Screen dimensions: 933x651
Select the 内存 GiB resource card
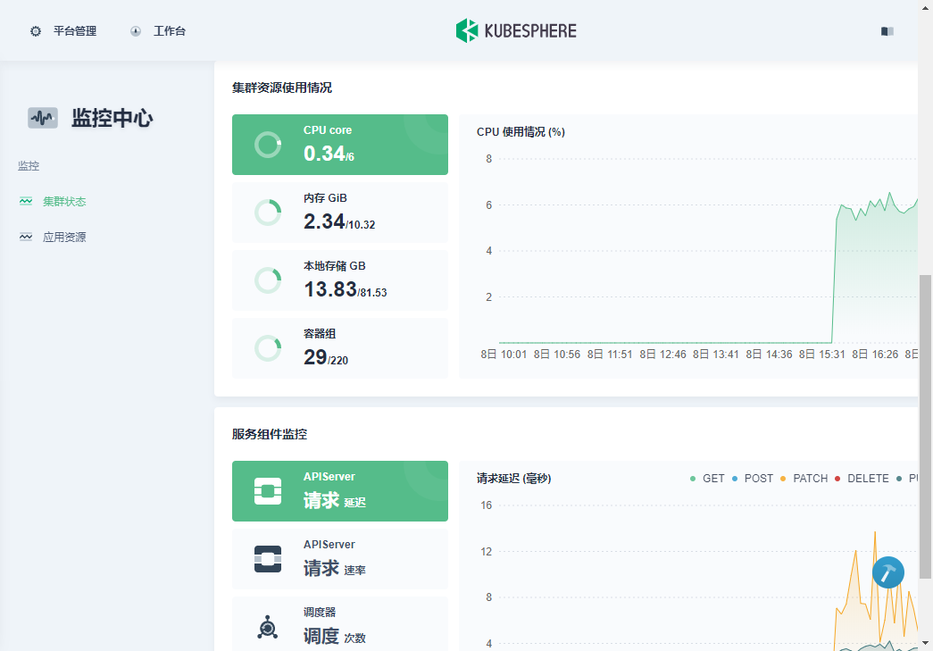[340, 213]
